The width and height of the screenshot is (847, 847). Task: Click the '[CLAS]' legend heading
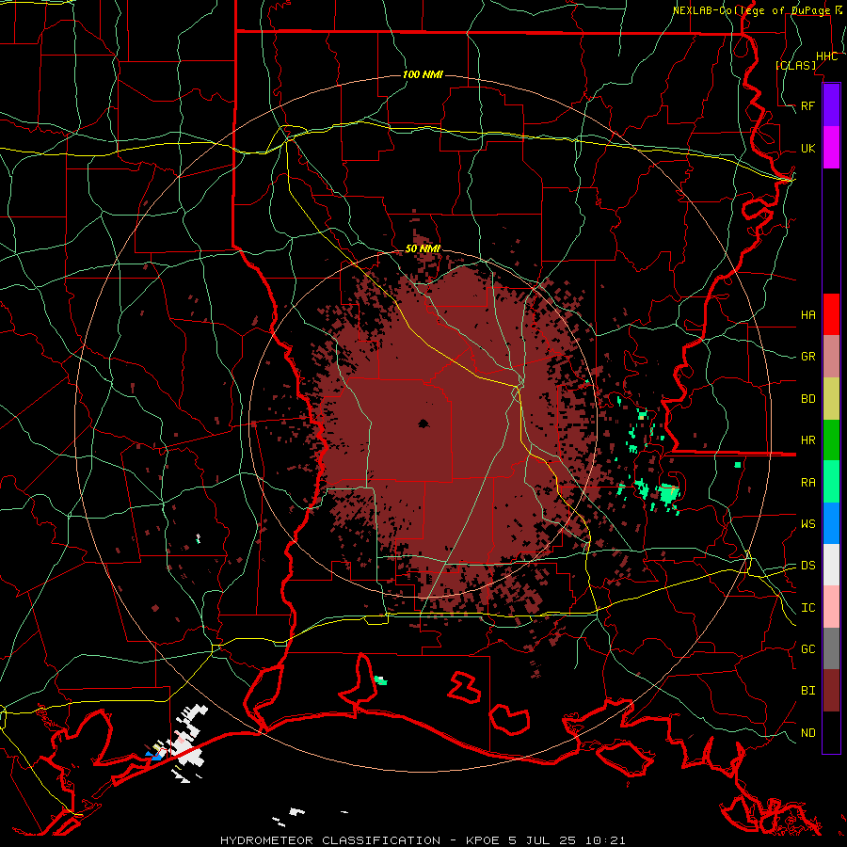coord(795,65)
